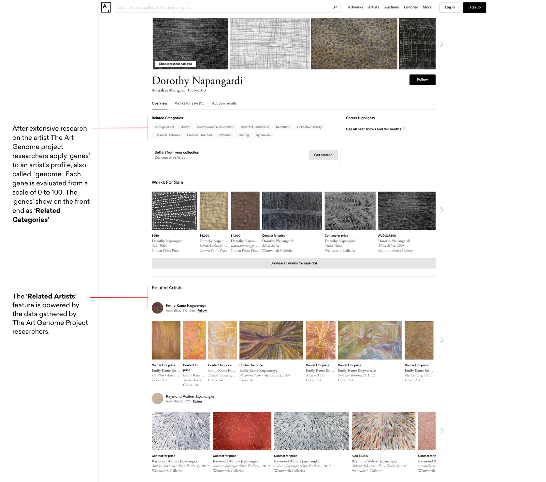Image resolution: width=546 pixels, height=482 pixels.
Task: Open the More menu
Action: (427, 7)
